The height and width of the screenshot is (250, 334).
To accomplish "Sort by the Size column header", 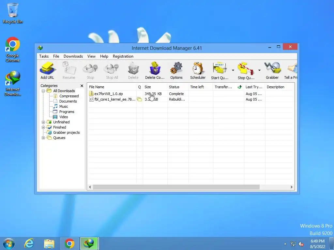I will click(155, 87).
